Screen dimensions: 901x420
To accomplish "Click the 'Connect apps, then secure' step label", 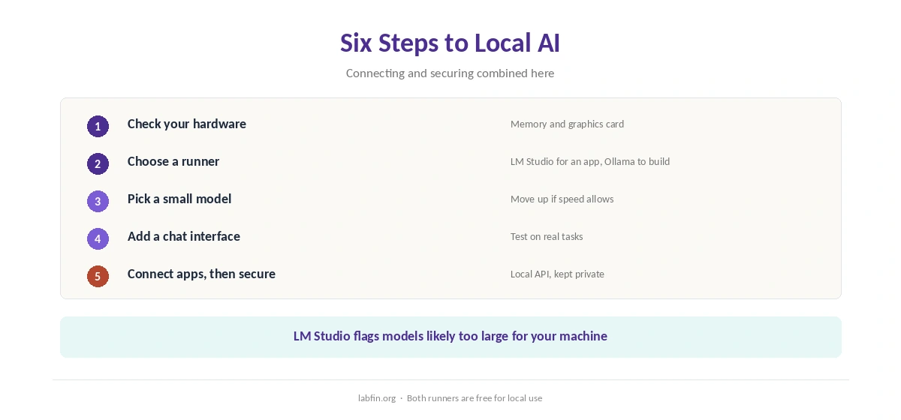I will 201,274.
